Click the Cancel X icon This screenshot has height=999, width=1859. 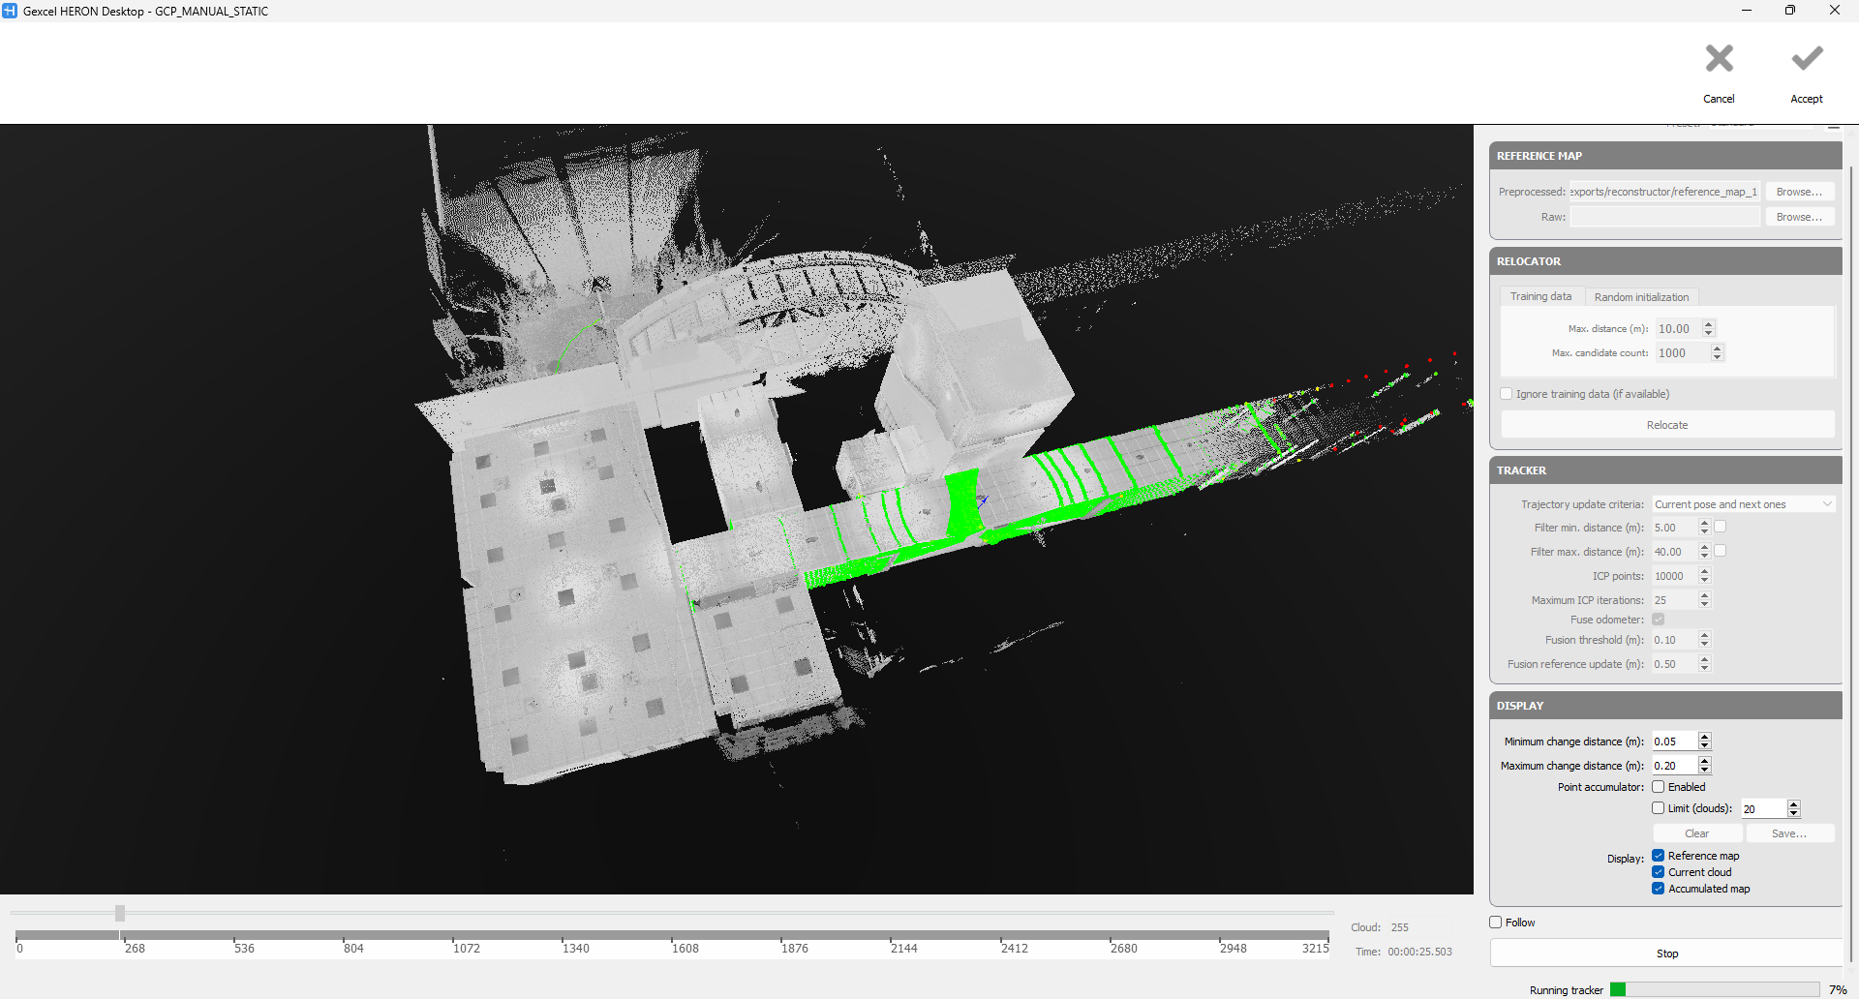coord(1719,60)
